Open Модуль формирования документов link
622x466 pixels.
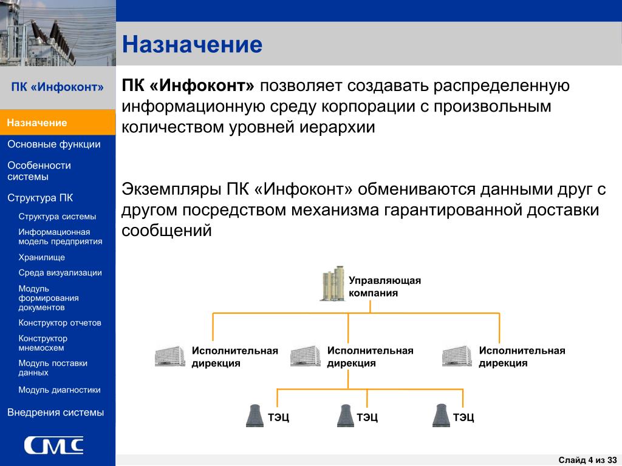[x=49, y=297]
